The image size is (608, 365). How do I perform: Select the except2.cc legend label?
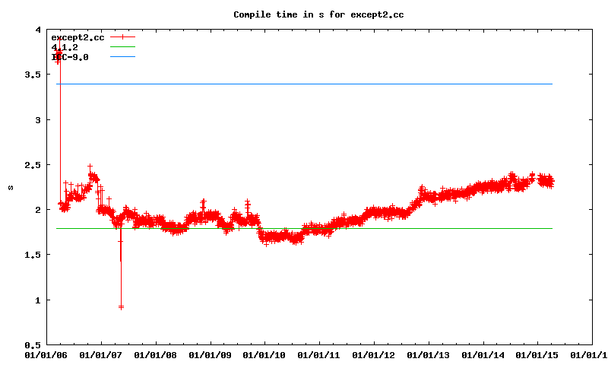point(77,37)
